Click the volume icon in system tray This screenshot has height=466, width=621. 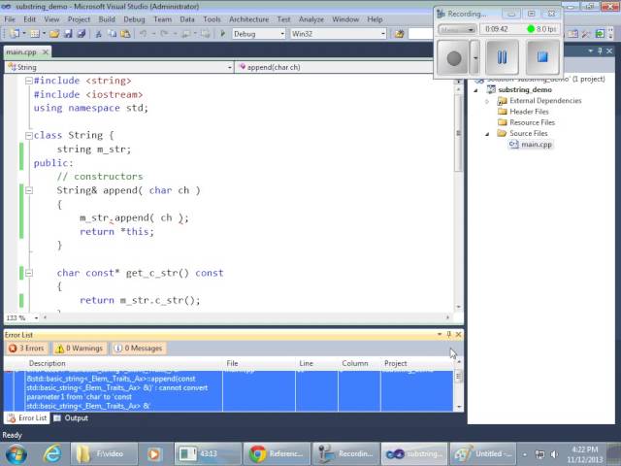tap(554, 454)
